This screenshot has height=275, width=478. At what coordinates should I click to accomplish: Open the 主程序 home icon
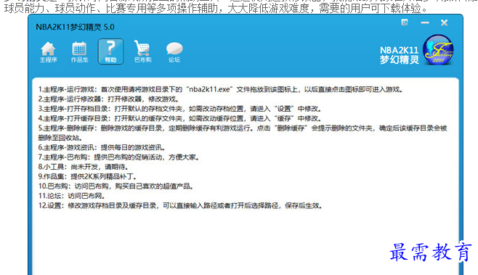(x=48, y=52)
